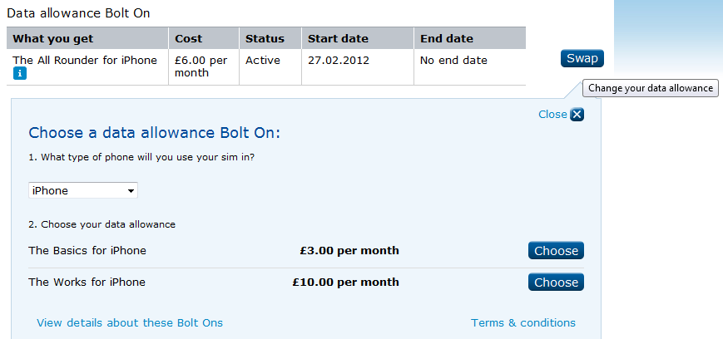Open the iPhone phone type dropdown
Viewport: 723px width, 339px height.
click(x=83, y=191)
